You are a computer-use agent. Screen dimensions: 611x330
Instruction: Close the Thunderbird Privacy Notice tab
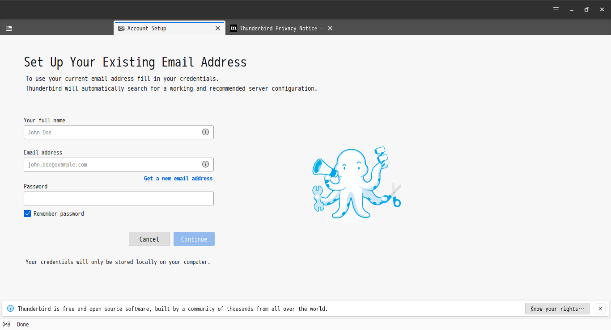click(x=330, y=28)
